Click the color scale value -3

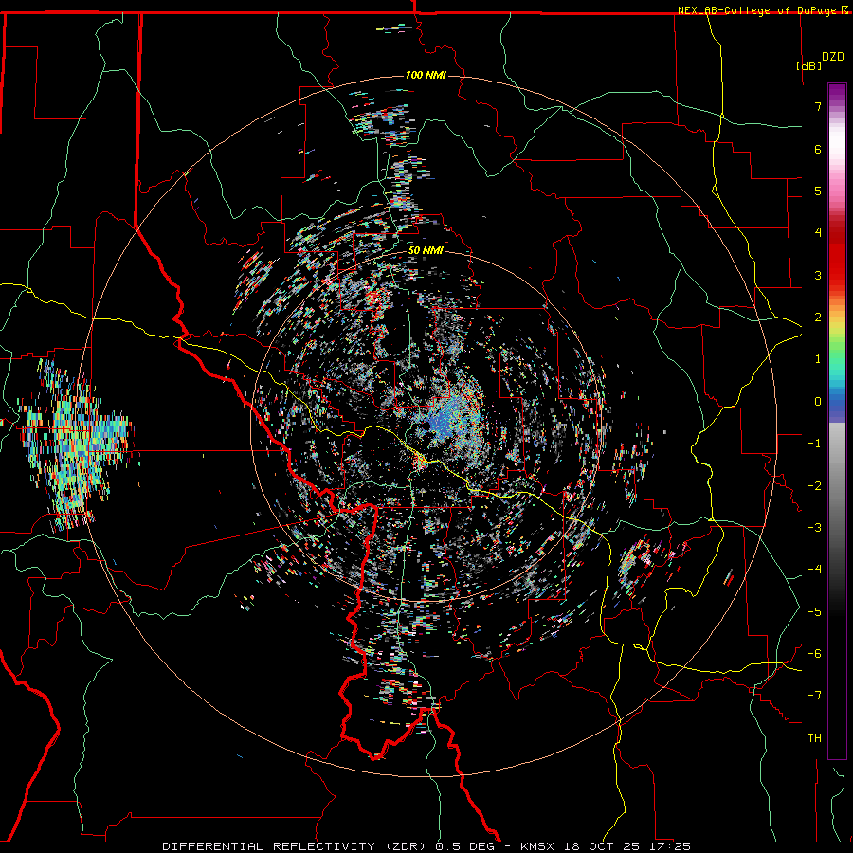point(815,527)
